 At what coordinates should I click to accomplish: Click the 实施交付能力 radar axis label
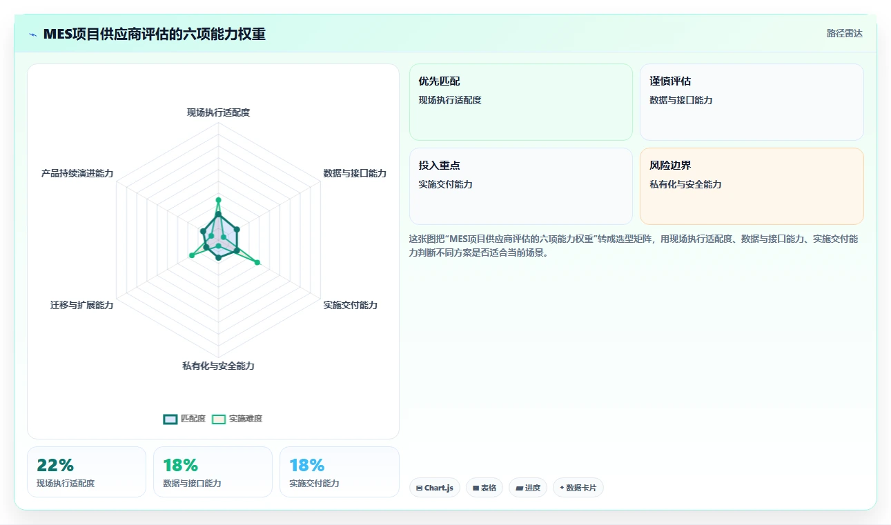(351, 305)
